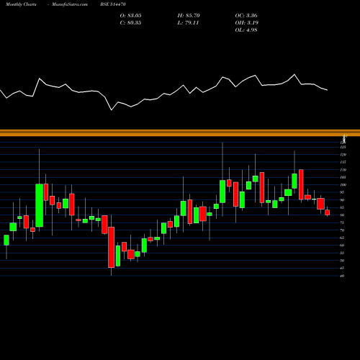Click the 125 price axis label
This screenshot has height=360, width=360.
click(343, 147)
